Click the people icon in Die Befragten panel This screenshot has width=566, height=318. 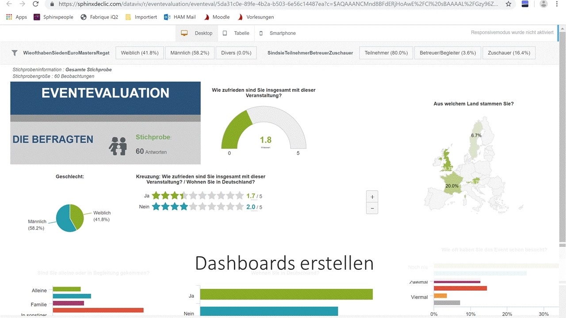pos(118,146)
